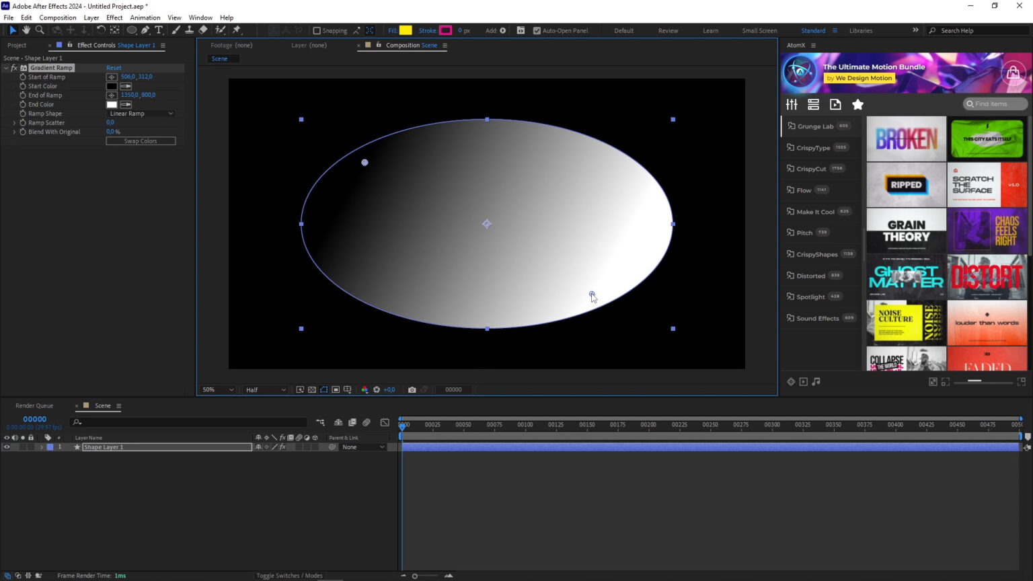Open the Grain Theory thumbnail in AtomX

pos(906,230)
